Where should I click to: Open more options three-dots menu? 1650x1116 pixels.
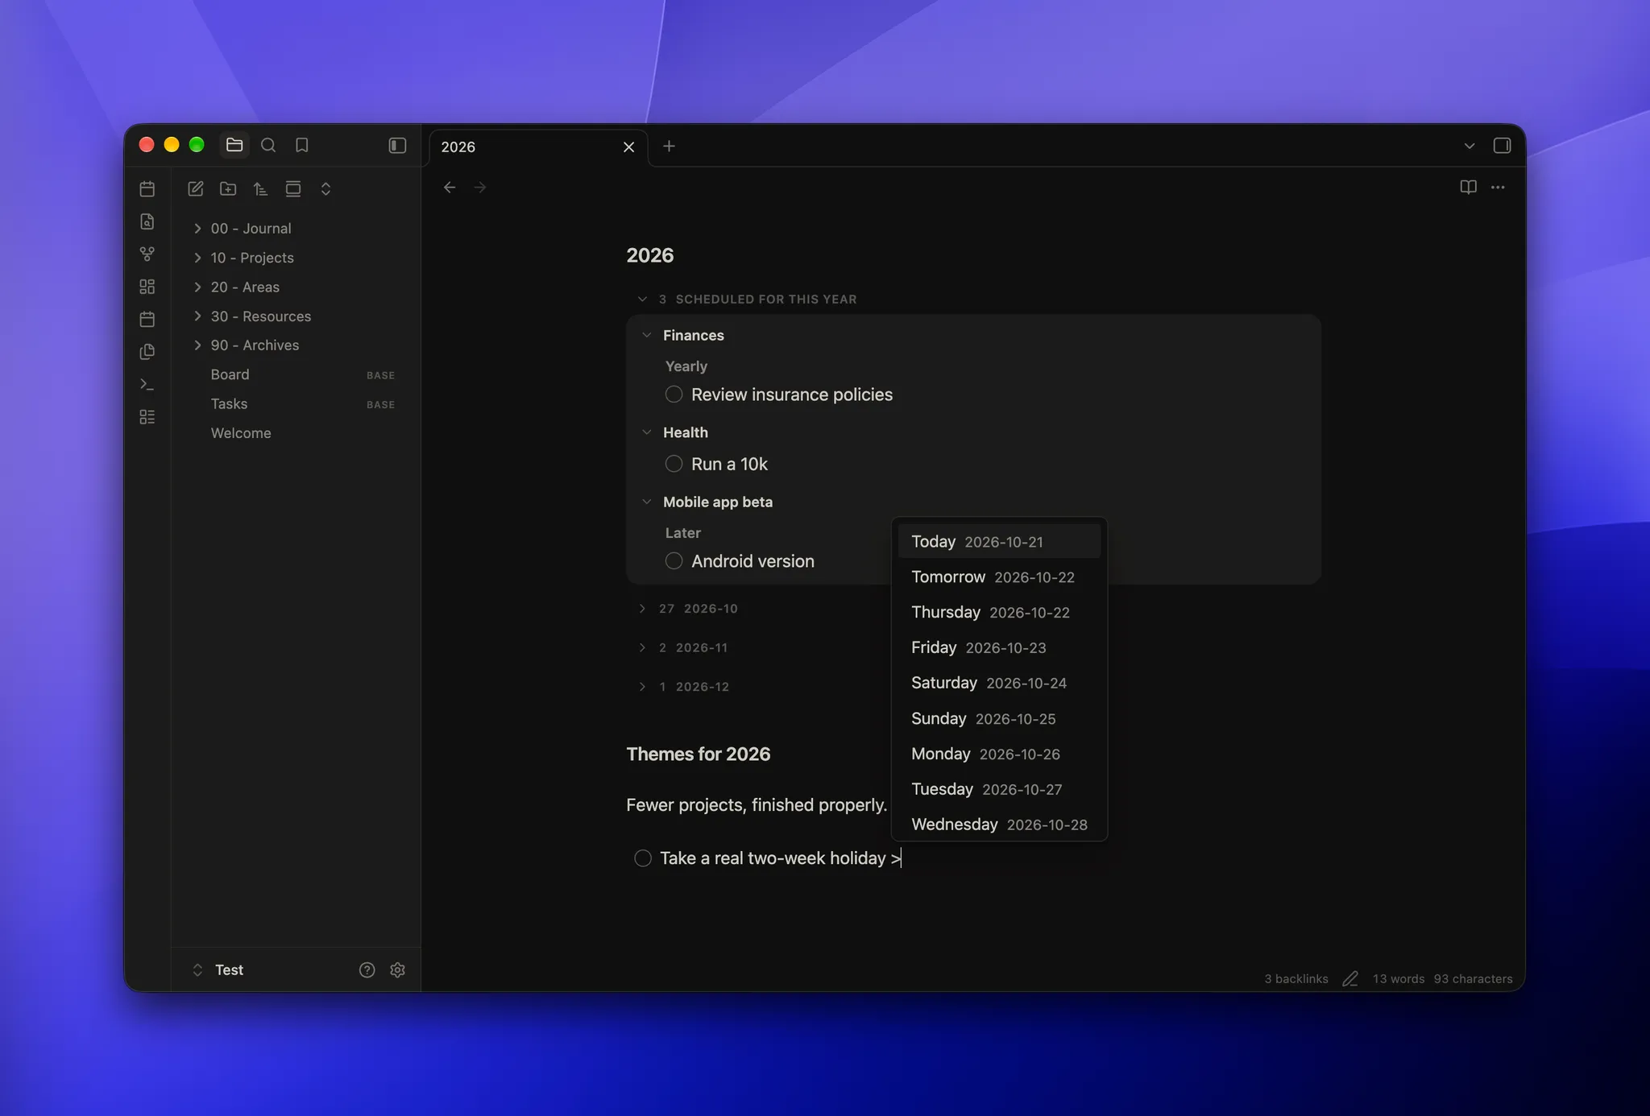pos(1498,188)
